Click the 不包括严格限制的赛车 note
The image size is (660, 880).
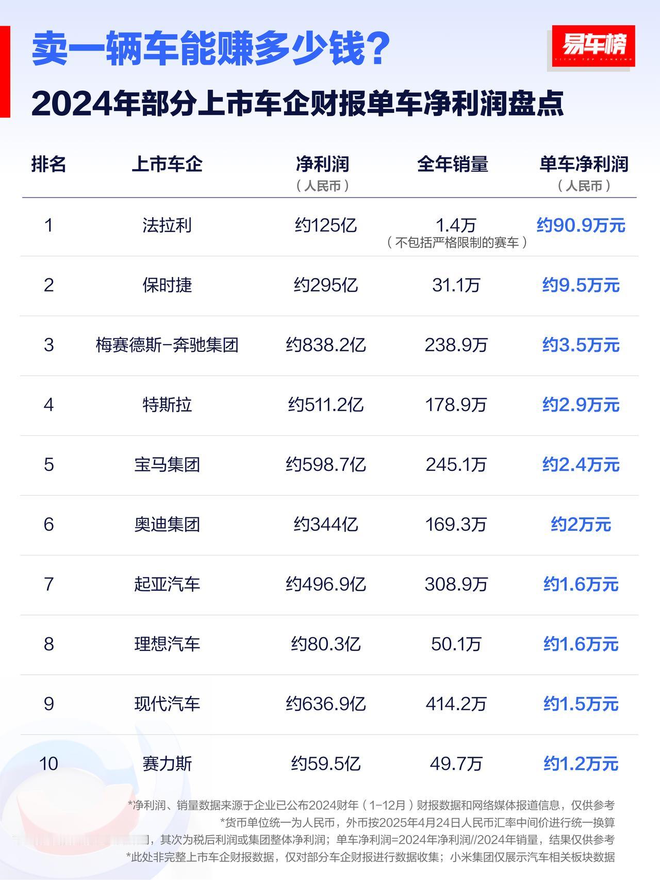tap(456, 242)
